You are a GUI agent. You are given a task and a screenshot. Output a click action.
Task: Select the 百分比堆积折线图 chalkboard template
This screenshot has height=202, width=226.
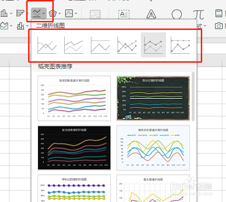click(x=153, y=98)
